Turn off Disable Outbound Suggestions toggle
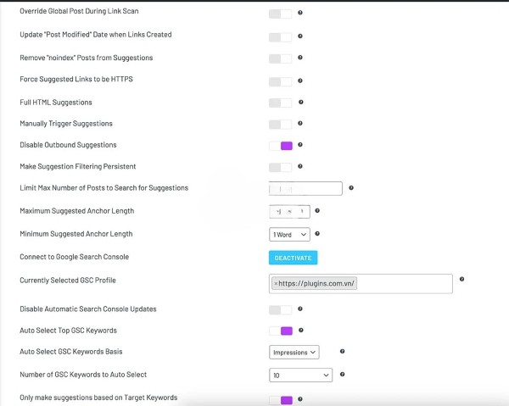 click(280, 146)
